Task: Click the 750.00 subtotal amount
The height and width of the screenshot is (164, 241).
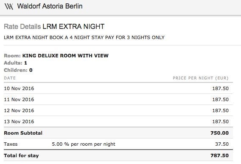Action: (220, 133)
